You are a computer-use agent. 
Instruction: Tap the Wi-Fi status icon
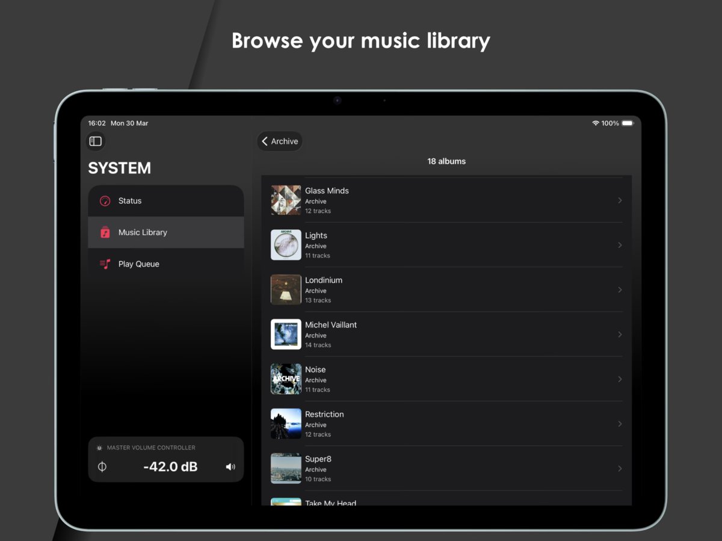pyautogui.click(x=595, y=123)
